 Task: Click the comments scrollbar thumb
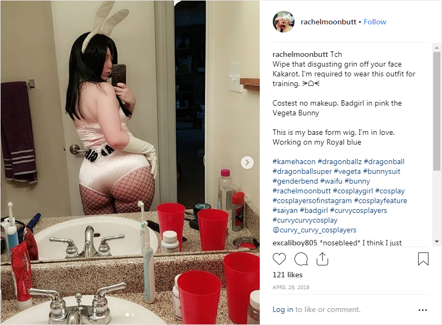437,111
